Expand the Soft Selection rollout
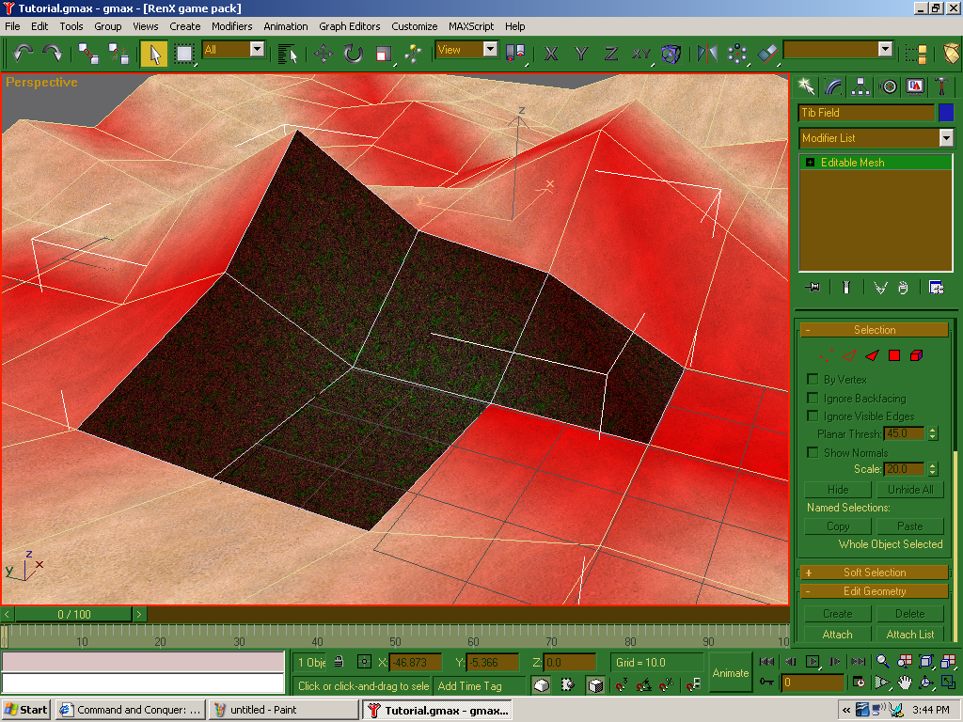This screenshot has width=963, height=722. tap(874, 573)
